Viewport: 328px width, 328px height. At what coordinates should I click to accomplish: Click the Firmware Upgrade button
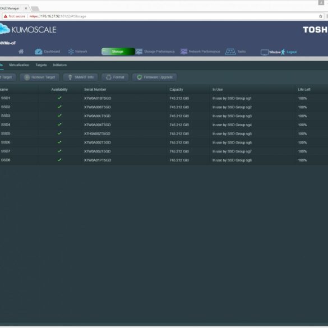click(x=155, y=77)
